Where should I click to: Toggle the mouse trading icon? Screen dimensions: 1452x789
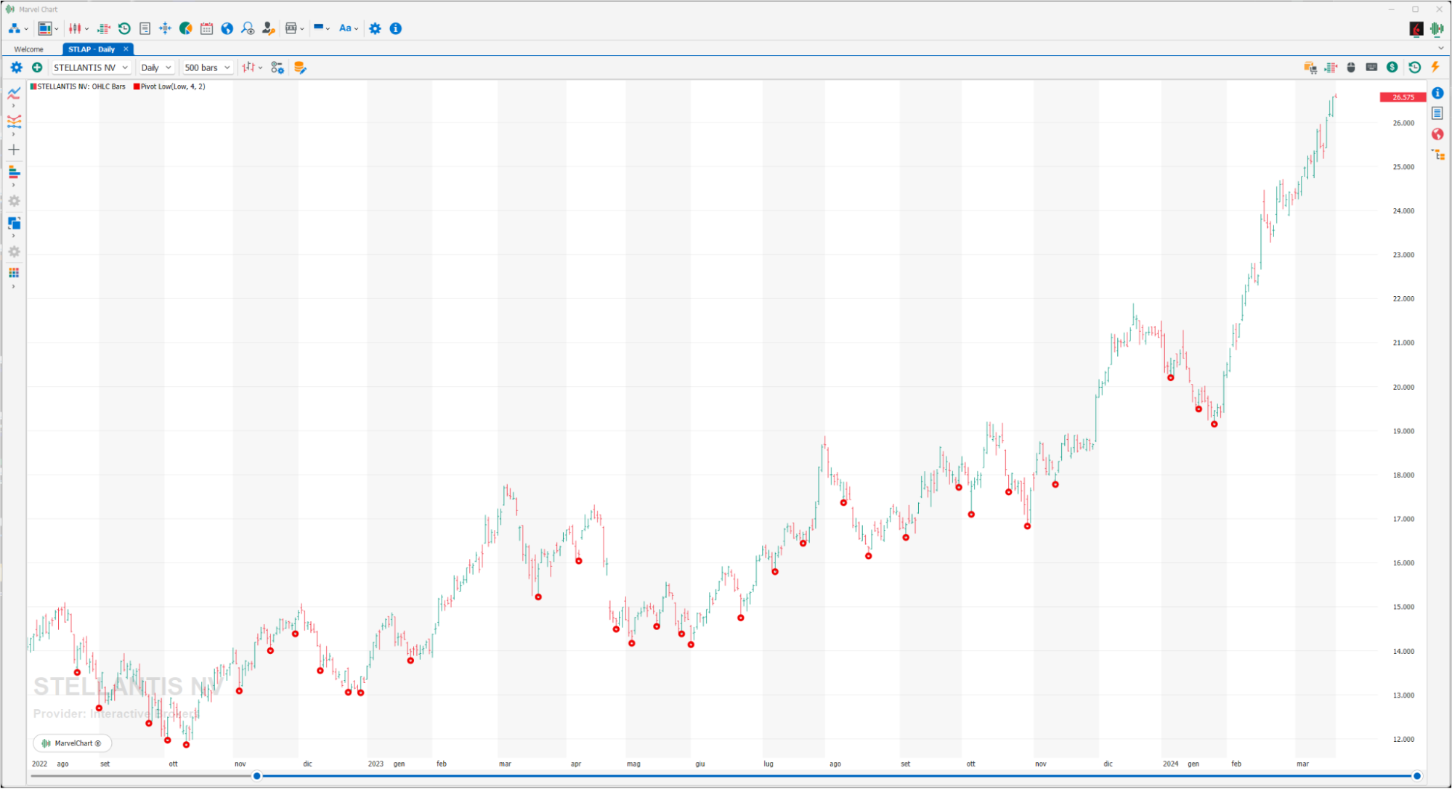pyautogui.click(x=1351, y=68)
